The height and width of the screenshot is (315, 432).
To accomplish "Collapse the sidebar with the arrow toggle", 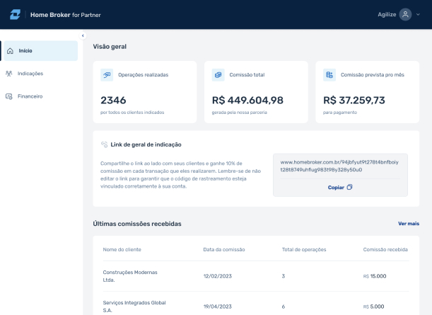I will point(82,35).
